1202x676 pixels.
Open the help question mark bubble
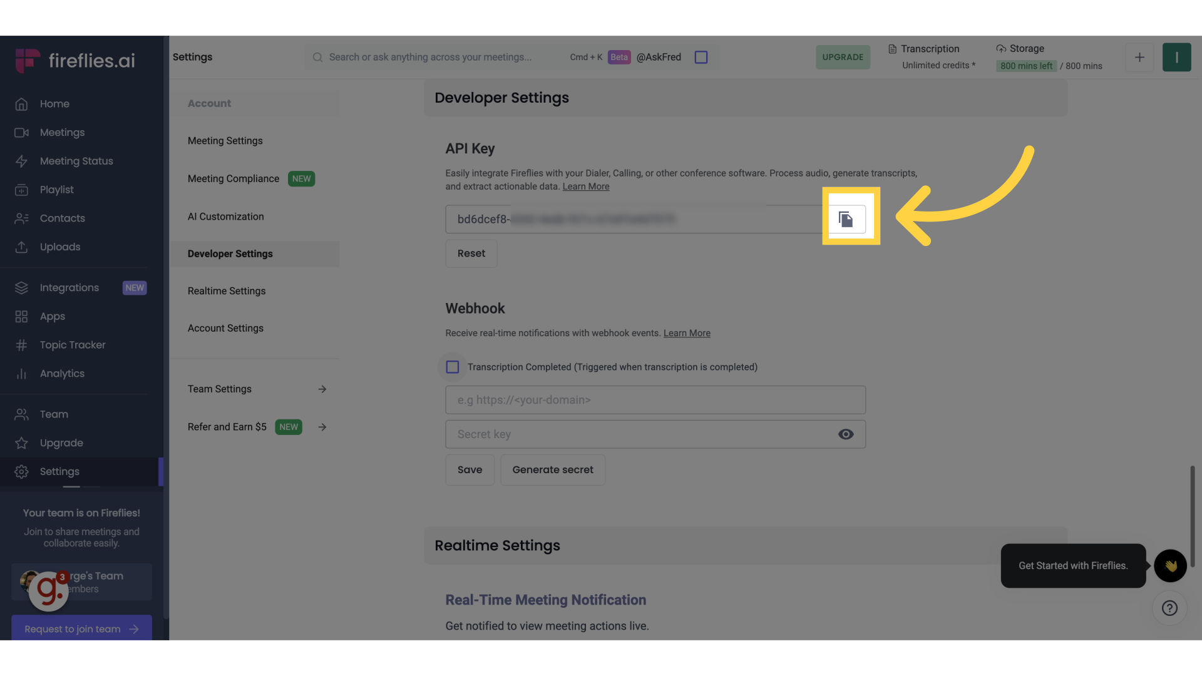1169,608
